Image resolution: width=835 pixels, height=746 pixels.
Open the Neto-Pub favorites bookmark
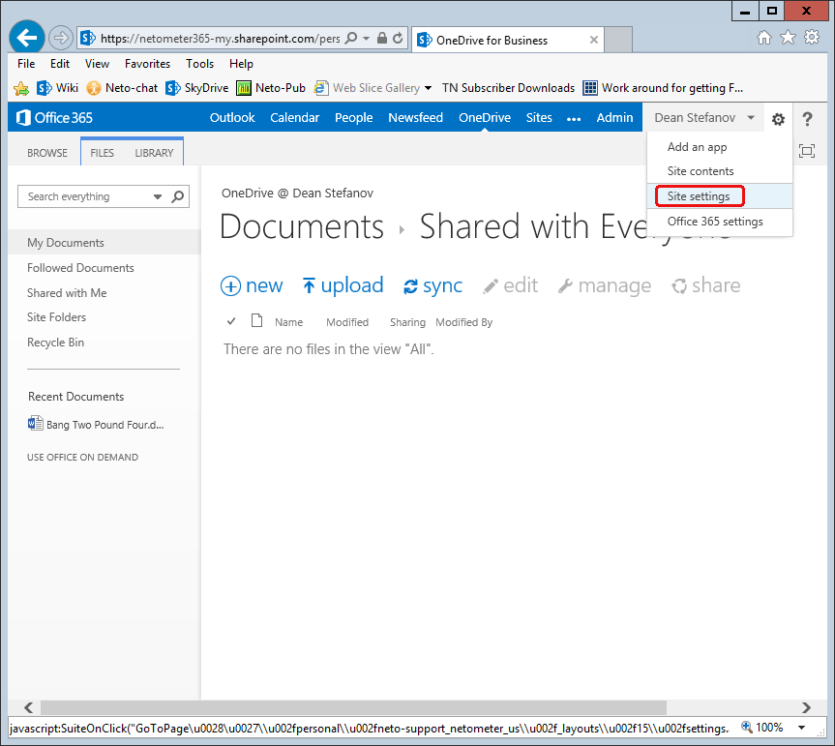pyautogui.click(x=271, y=88)
